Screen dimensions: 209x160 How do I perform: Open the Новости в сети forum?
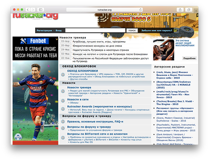[x=78, y=99]
